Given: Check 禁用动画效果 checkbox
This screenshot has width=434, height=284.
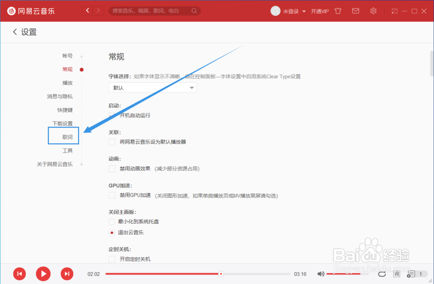Looking at the screenshot, I should click(x=112, y=169).
